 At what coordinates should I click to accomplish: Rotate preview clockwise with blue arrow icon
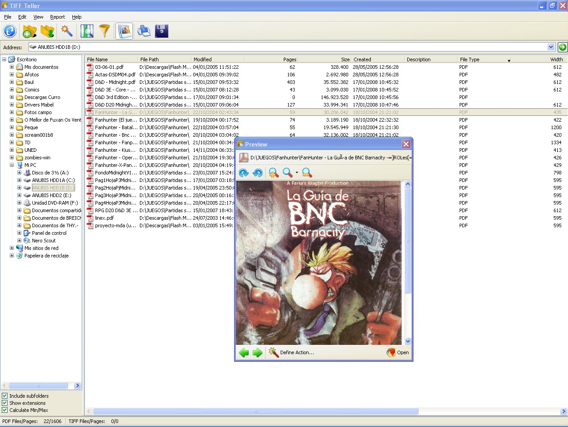click(x=244, y=173)
